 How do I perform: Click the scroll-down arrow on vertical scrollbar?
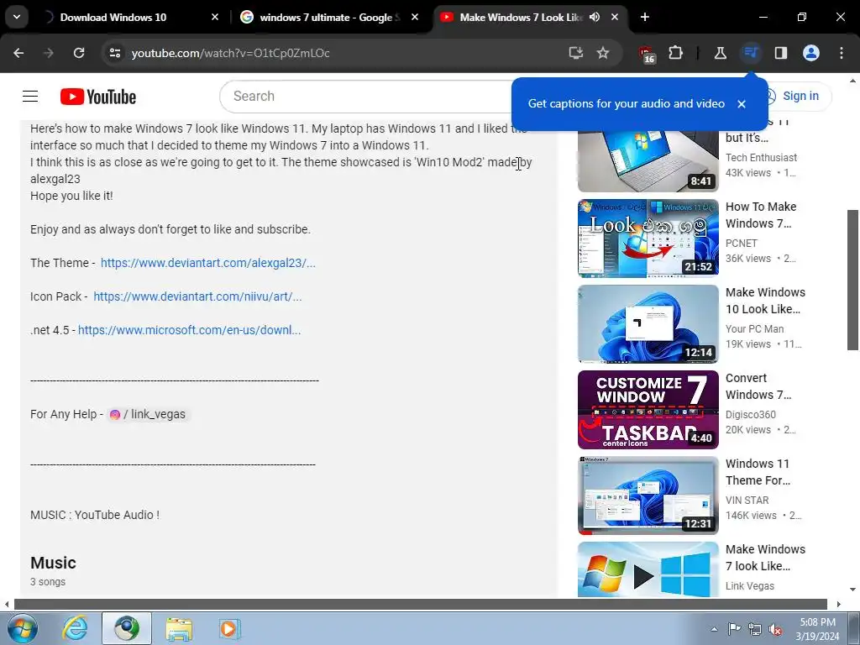pos(852,590)
